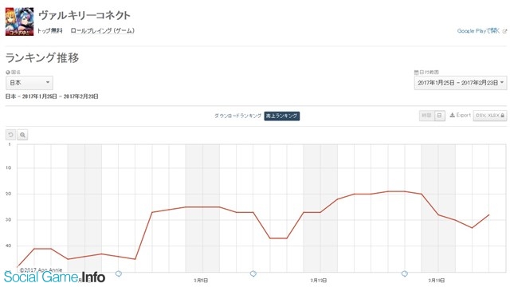Click the lock icon on CSV, XLSX button

click(x=503, y=116)
